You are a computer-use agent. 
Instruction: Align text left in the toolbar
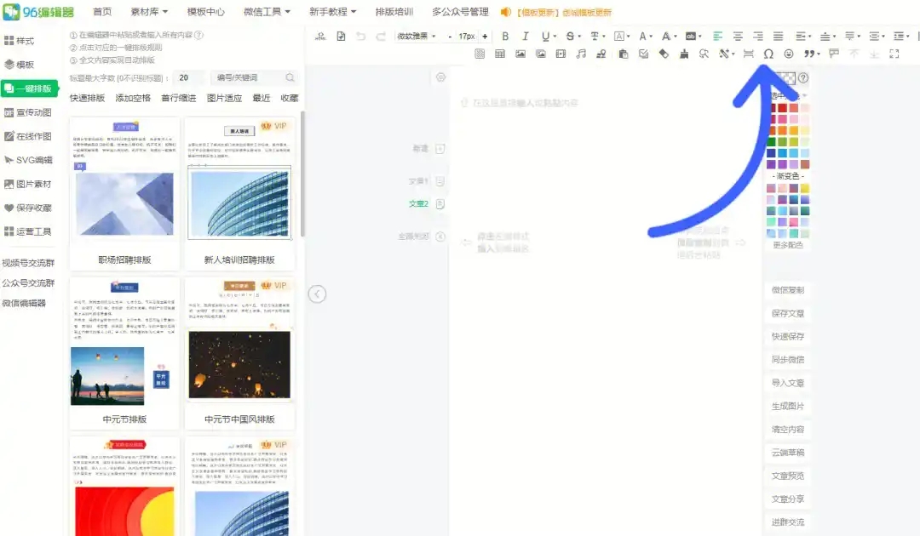717,37
